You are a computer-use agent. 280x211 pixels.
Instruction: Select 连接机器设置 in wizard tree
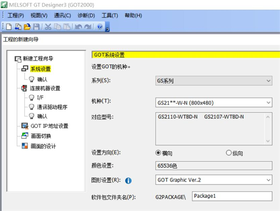point(45,88)
